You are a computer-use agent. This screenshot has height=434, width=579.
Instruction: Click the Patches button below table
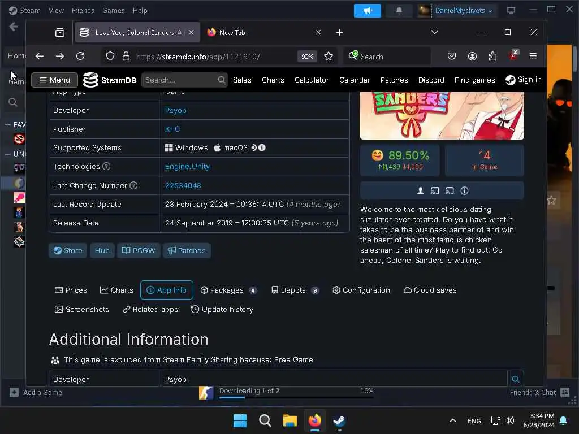click(x=187, y=250)
